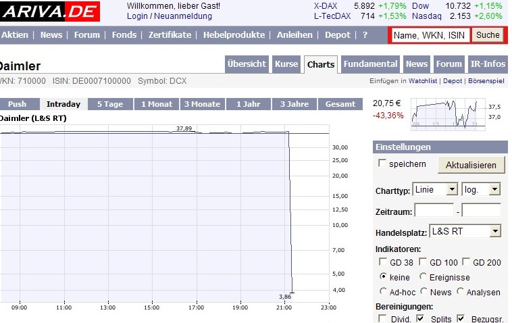Select the Gesamt chart period
Screen dimensions: 512x323
[340, 104]
